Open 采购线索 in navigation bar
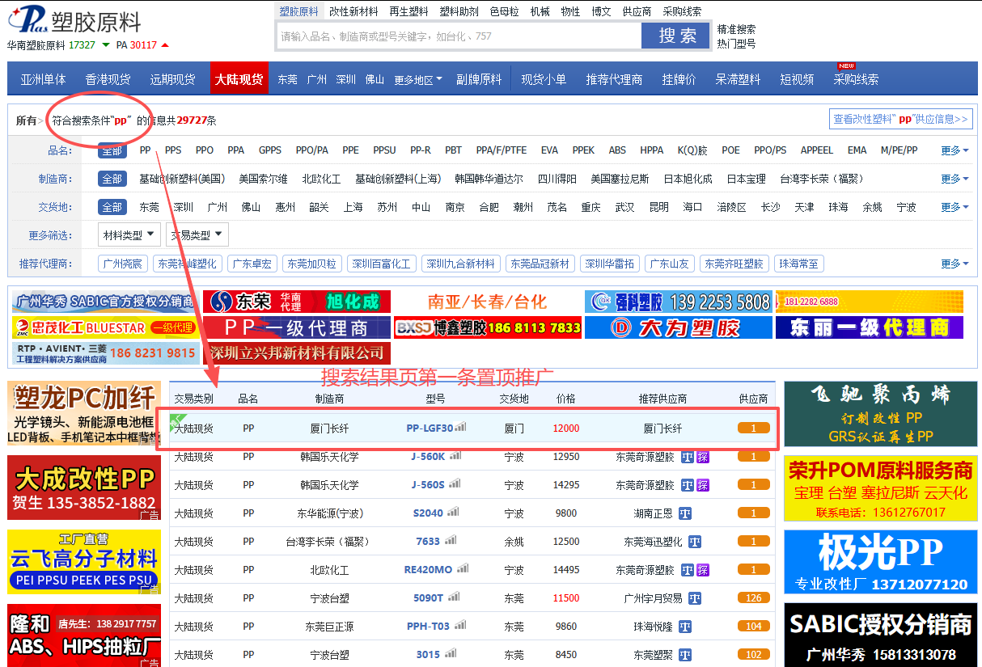 pos(856,79)
